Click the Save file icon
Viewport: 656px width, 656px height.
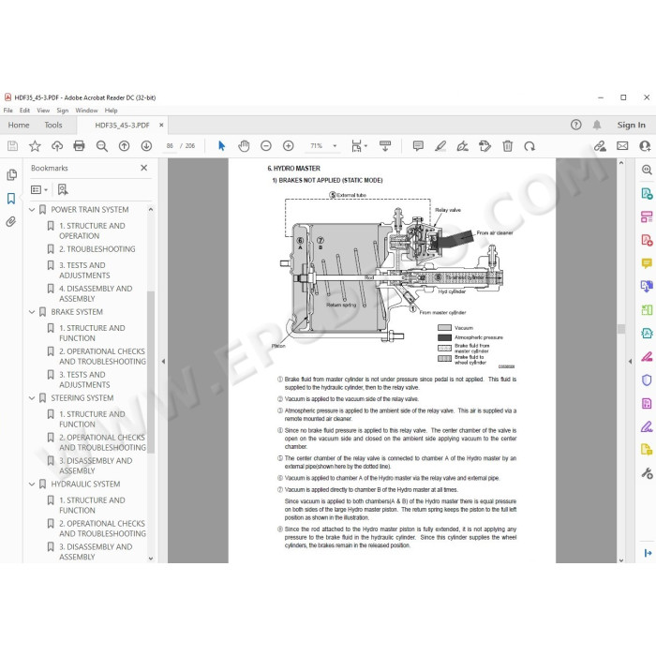tap(12, 145)
